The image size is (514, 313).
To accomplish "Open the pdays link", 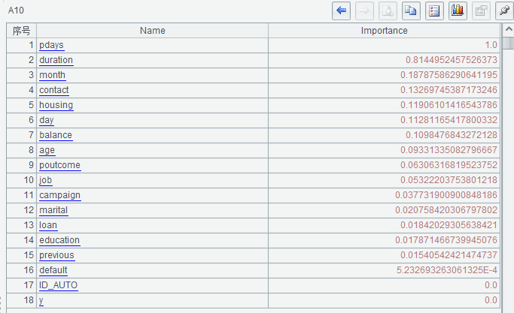I will pos(51,45).
